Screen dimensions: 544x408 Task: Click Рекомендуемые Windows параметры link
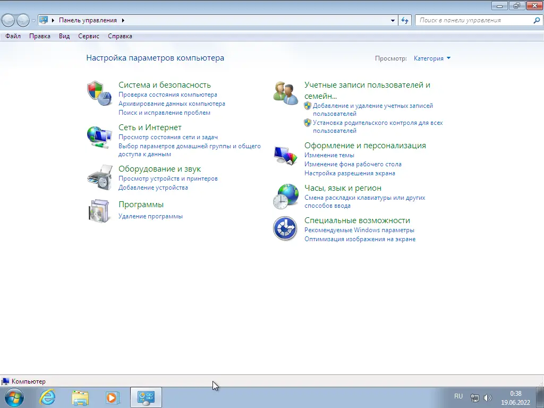tap(359, 230)
